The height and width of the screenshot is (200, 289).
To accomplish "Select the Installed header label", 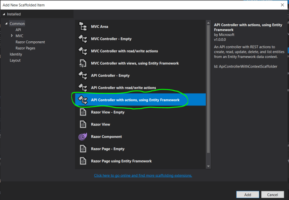I will tap(14, 14).
